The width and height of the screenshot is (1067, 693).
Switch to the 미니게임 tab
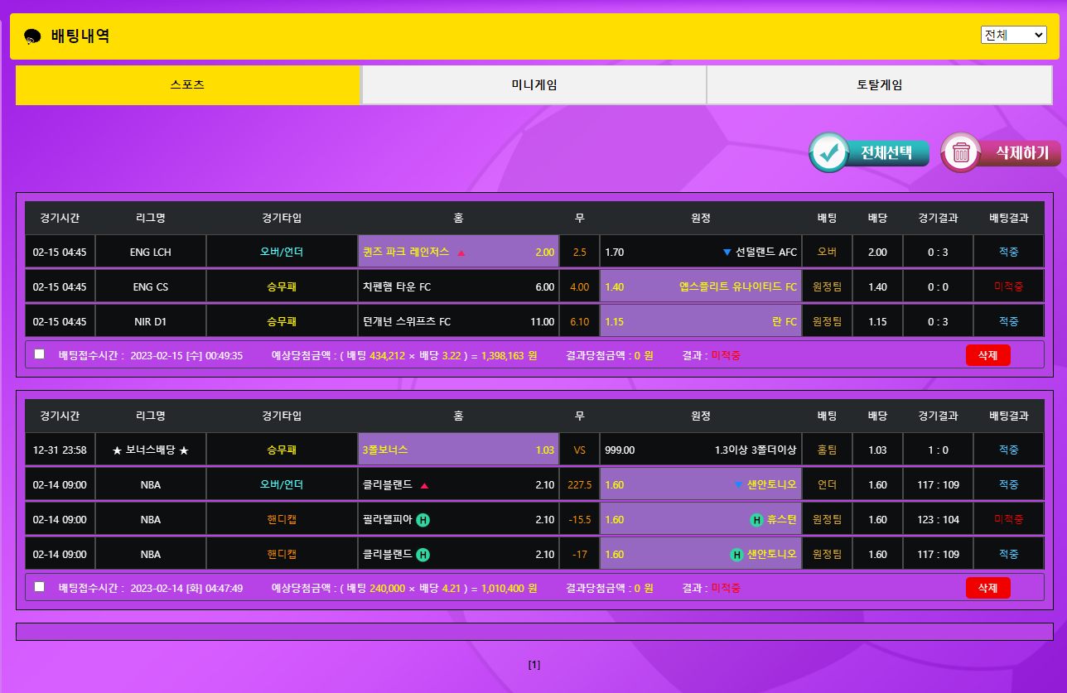533,85
